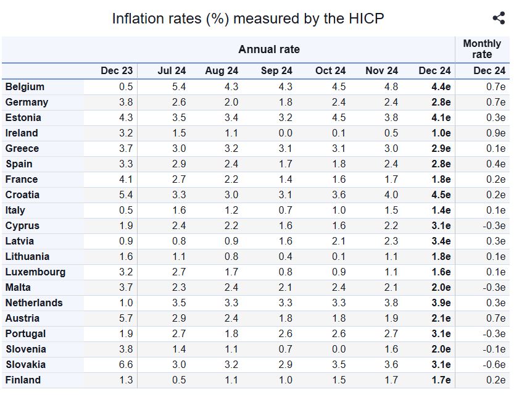Viewport: 527px width, 397px height.
Task: Click the Germany row label
Action: [x=27, y=102]
